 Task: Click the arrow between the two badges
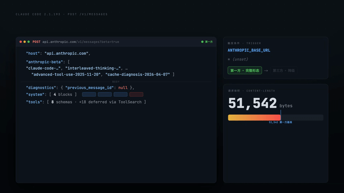click(266, 71)
